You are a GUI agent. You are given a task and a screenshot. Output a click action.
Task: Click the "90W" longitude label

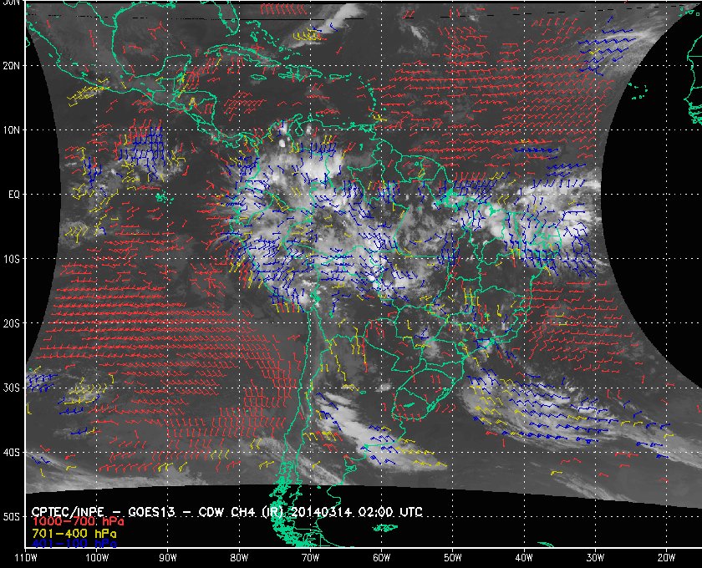(168, 558)
